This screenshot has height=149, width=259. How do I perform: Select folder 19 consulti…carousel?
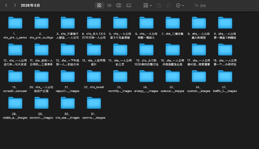(x=15, y=76)
